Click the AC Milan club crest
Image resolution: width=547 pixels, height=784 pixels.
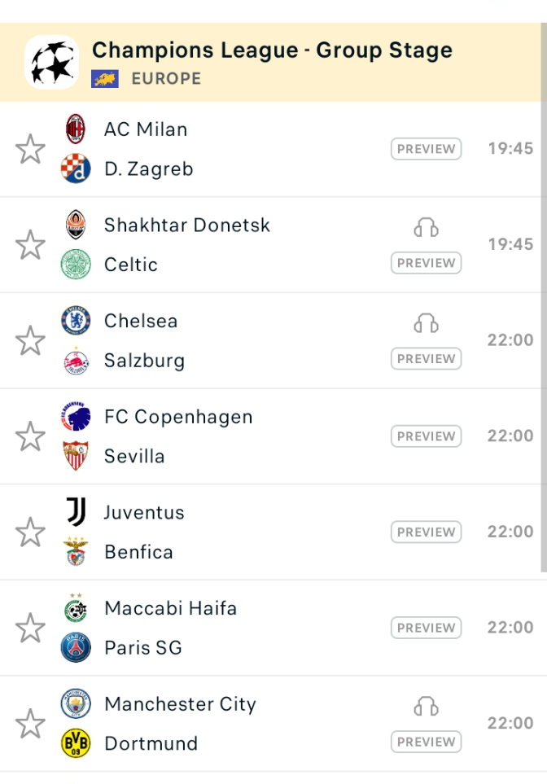tap(76, 129)
